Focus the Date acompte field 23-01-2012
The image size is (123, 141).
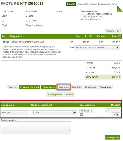point(86,111)
